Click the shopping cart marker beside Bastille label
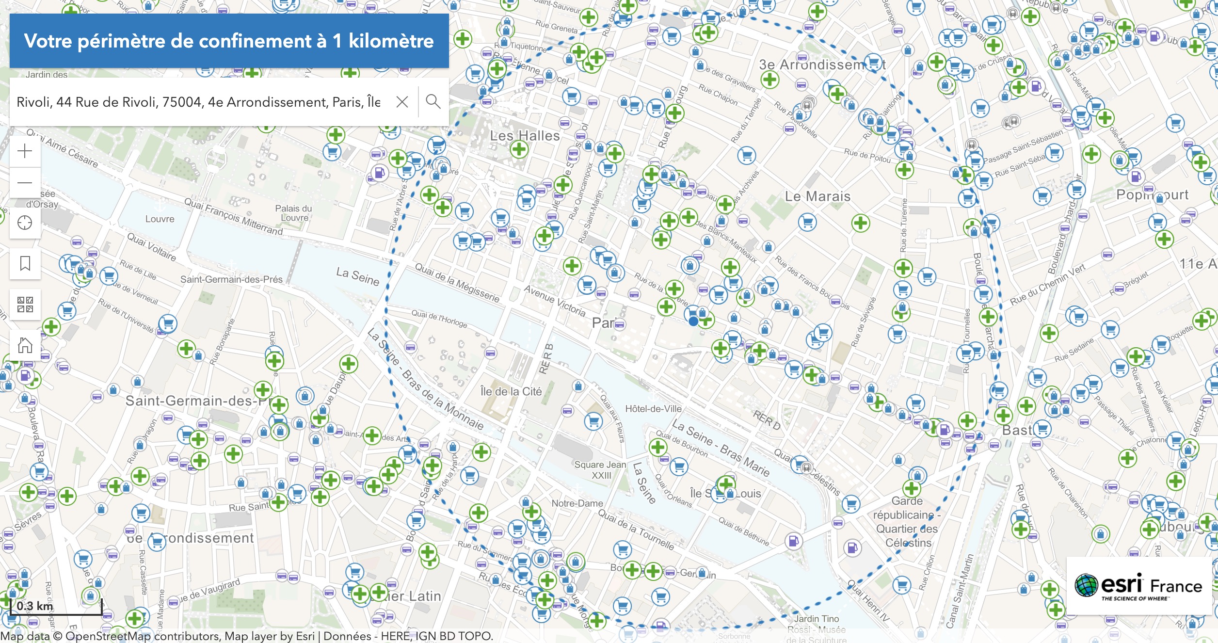 1042,429
